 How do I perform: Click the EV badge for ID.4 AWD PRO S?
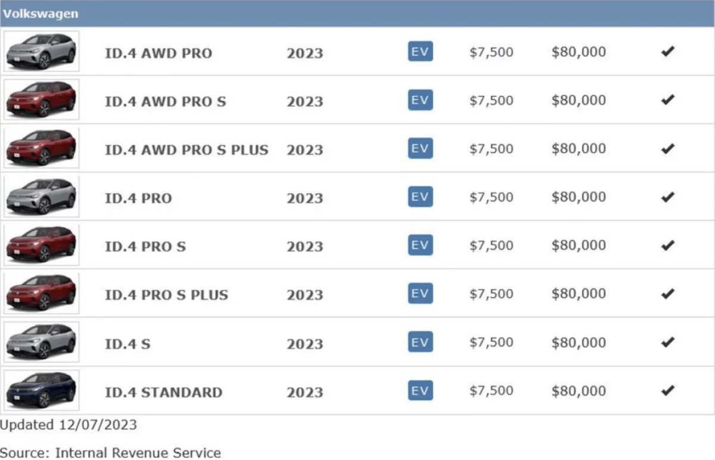click(x=420, y=100)
